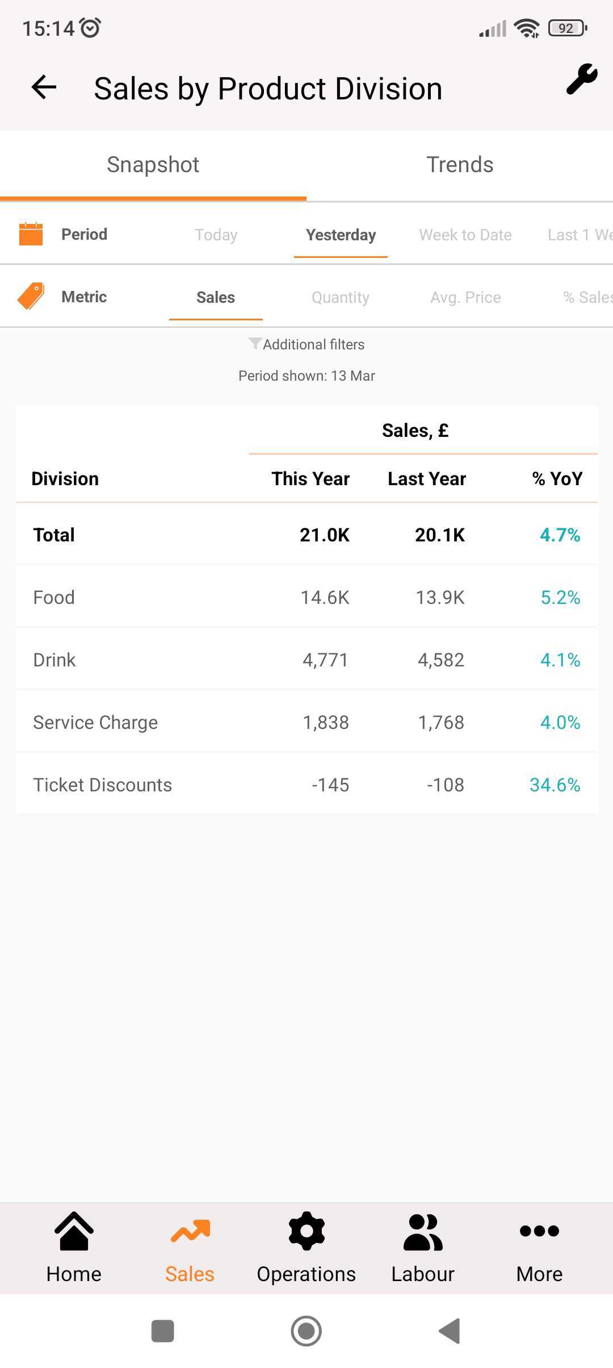Sort by the This Year column header
Image resolution: width=613 pixels, height=1368 pixels.
(310, 478)
